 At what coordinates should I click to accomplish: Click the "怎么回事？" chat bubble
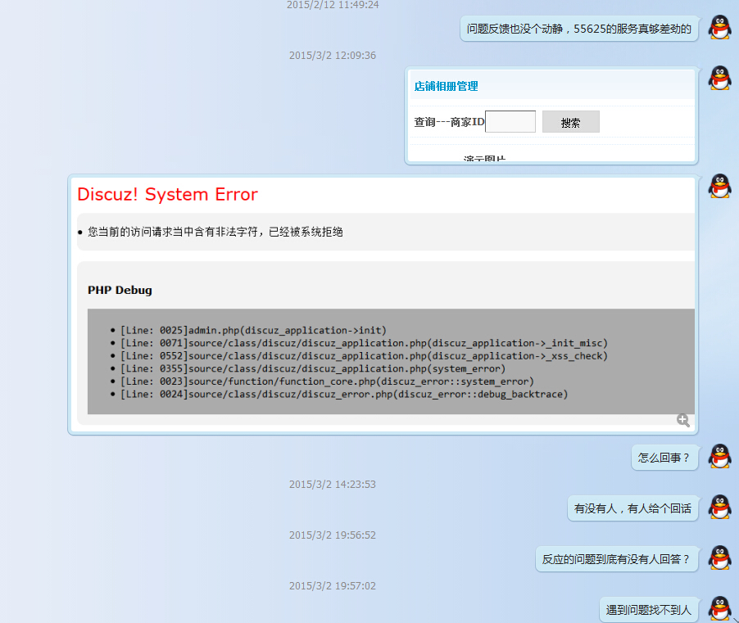point(664,457)
